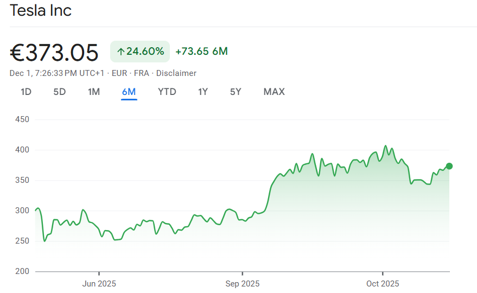Select the 1Y time range
Viewport: 477px width, 293px height.
tap(203, 92)
